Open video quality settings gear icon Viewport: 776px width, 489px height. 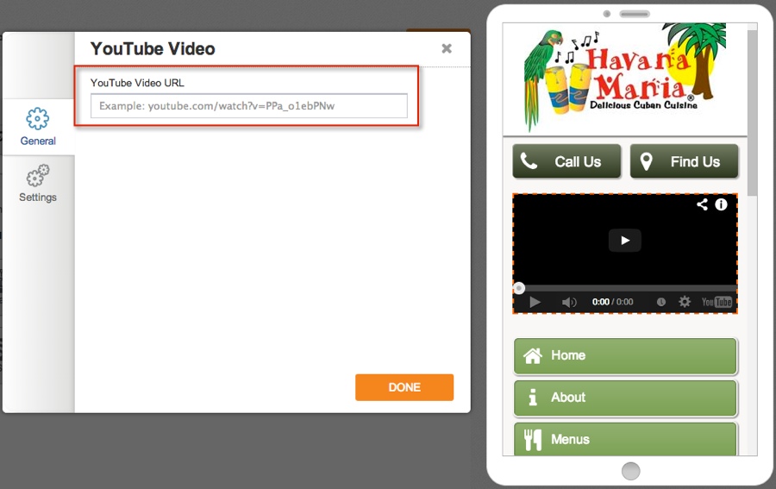[685, 301]
